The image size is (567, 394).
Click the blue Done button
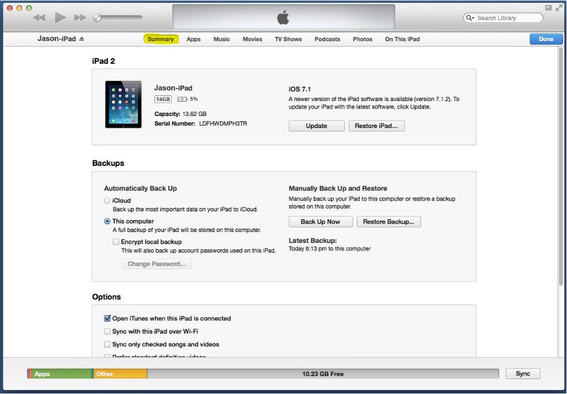click(x=546, y=39)
